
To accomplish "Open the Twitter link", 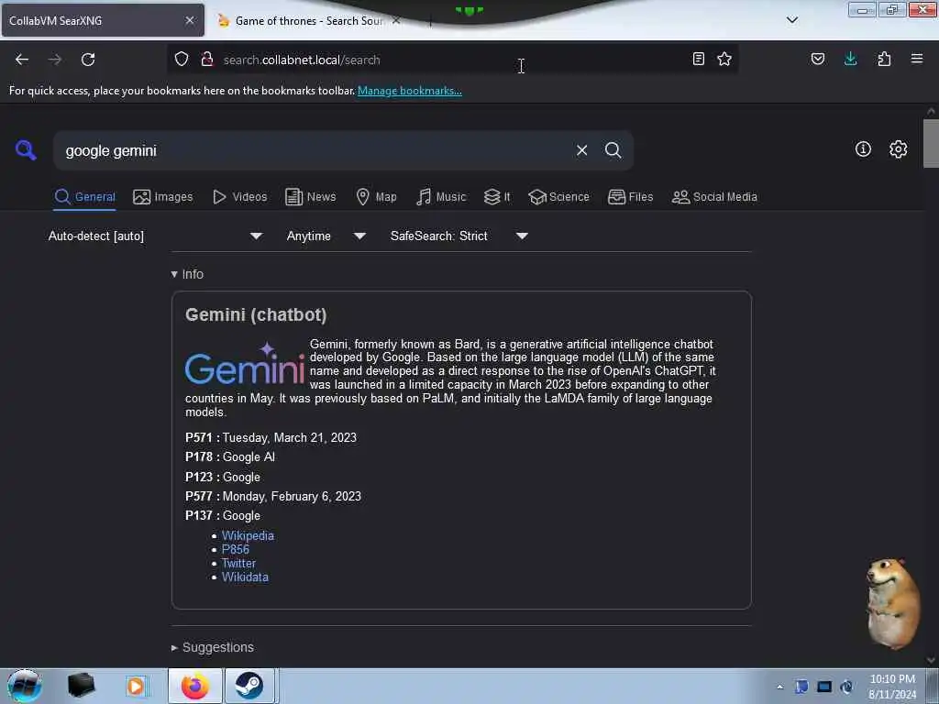I will pyautogui.click(x=238, y=564).
